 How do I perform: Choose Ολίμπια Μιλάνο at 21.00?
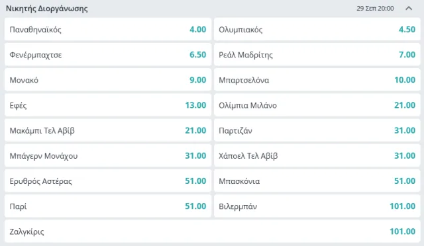(317, 105)
